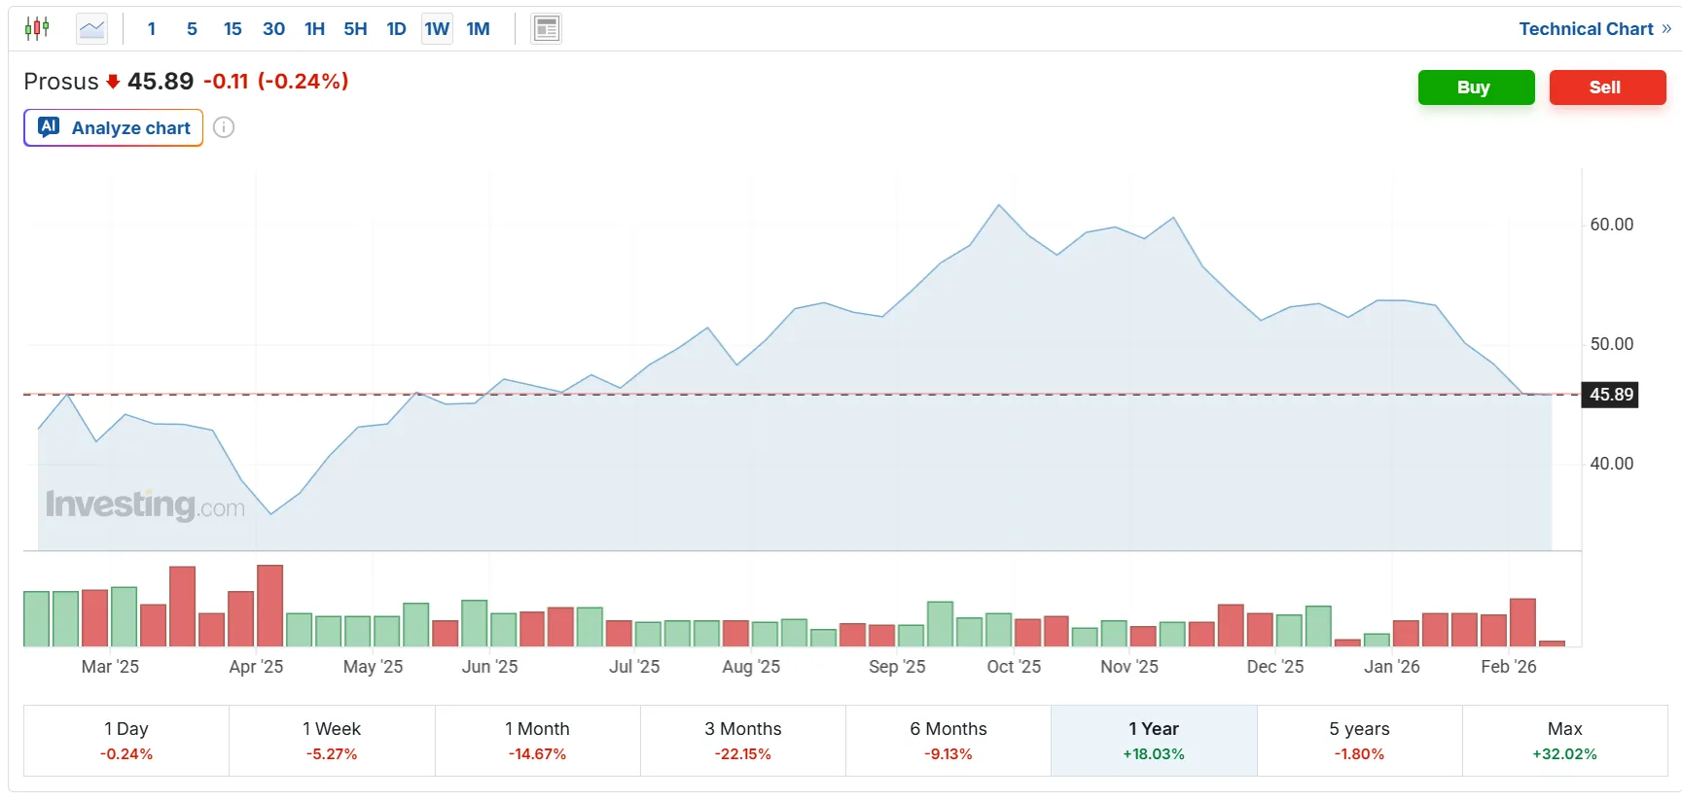Viewport: 1682px width, 800px height.
Task: Set interval to 1 minute
Action: 152,29
